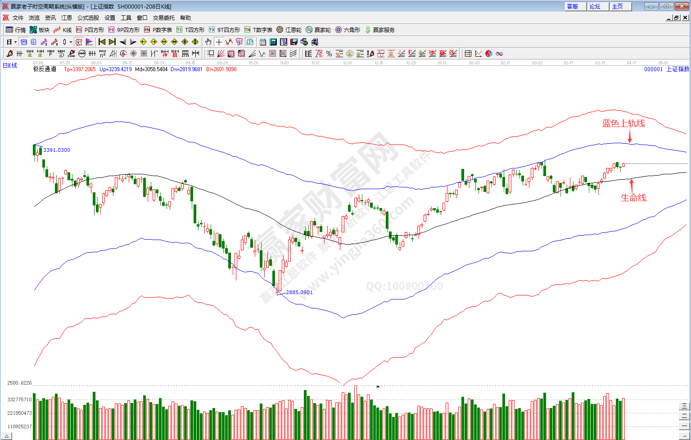Toggle the 板块 sector view button
691x440 pixels.
[40, 30]
